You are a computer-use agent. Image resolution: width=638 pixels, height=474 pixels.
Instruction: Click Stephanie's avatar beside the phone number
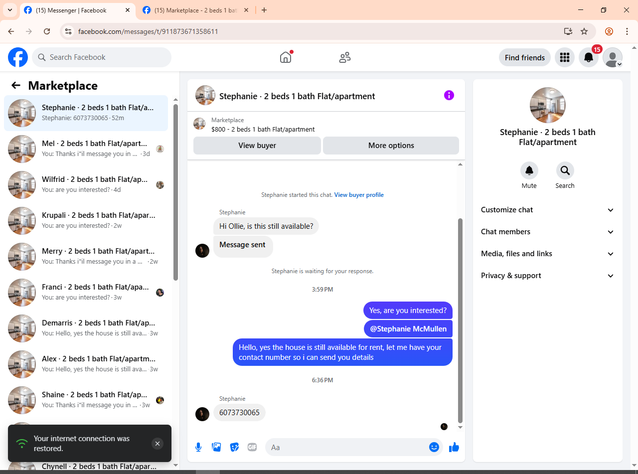(x=202, y=414)
